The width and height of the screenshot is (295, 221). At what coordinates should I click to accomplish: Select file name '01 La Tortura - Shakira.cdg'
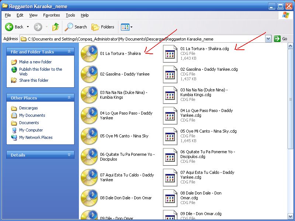pyautogui.click(x=205, y=49)
